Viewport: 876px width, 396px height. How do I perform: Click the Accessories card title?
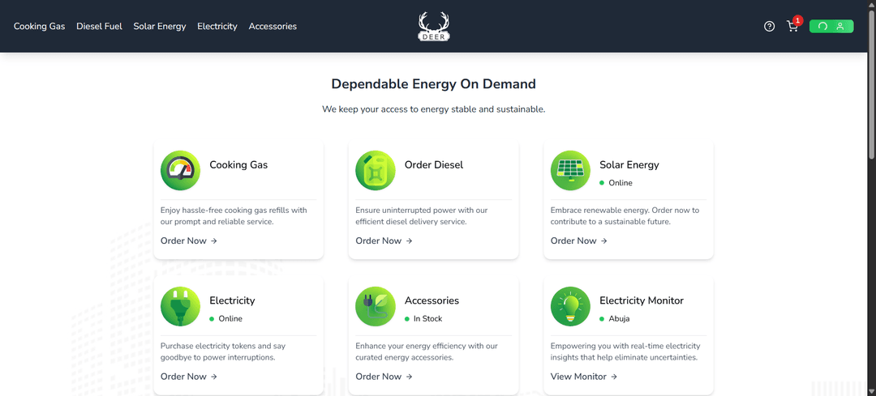(432, 300)
